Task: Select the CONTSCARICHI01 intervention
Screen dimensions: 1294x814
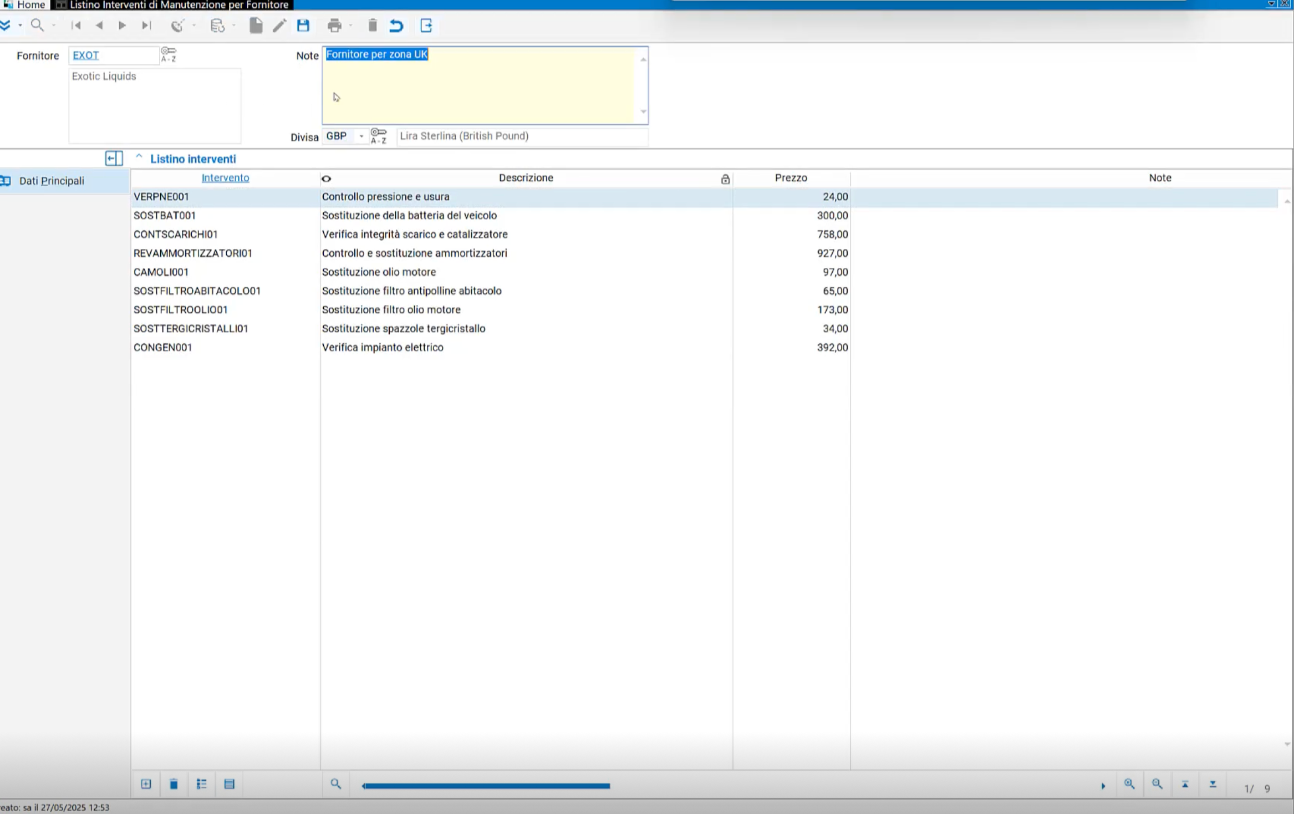Action: click(x=176, y=234)
